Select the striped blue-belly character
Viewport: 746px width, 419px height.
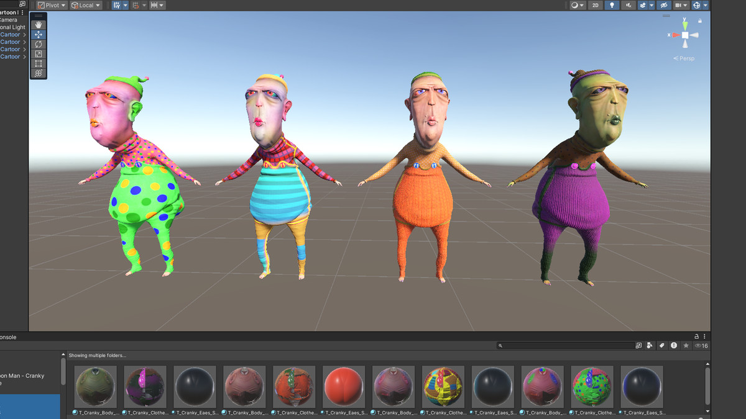click(278, 177)
